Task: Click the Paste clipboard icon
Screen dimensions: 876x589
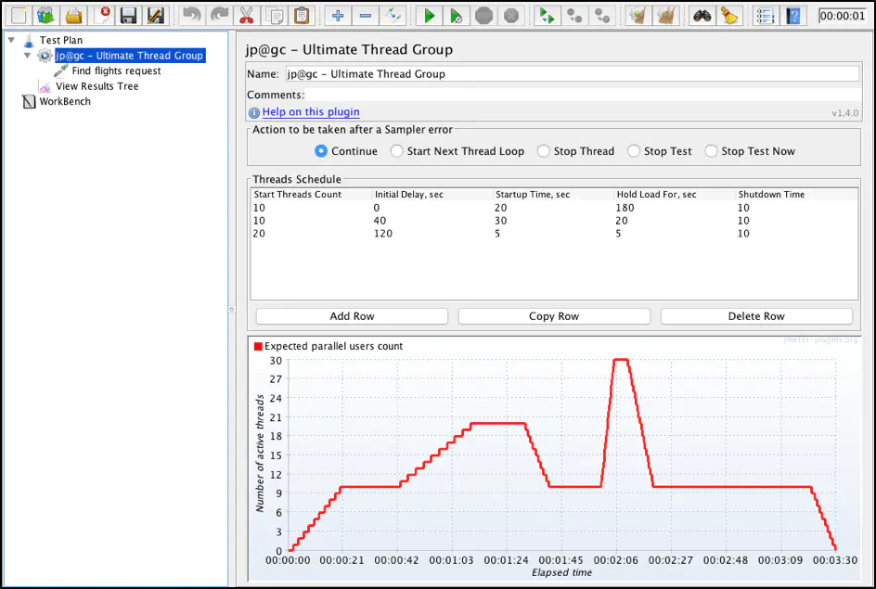Action: (x=302, y=15)
